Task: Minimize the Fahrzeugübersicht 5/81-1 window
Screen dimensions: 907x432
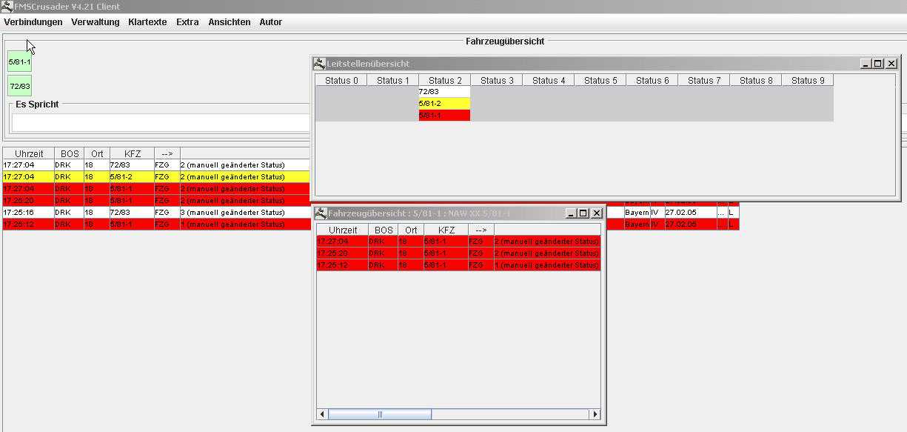Action: click(571, 213)
